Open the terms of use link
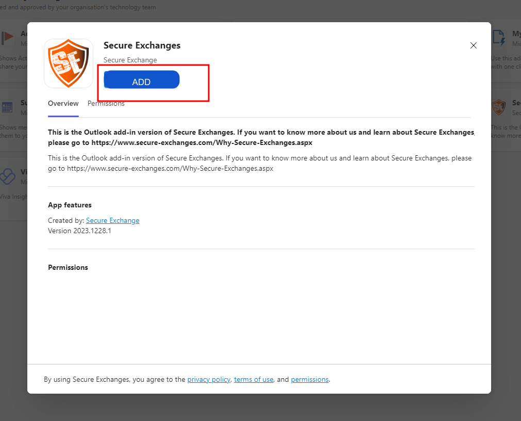Viewport: 521px width, 421px height. [254, 379]
